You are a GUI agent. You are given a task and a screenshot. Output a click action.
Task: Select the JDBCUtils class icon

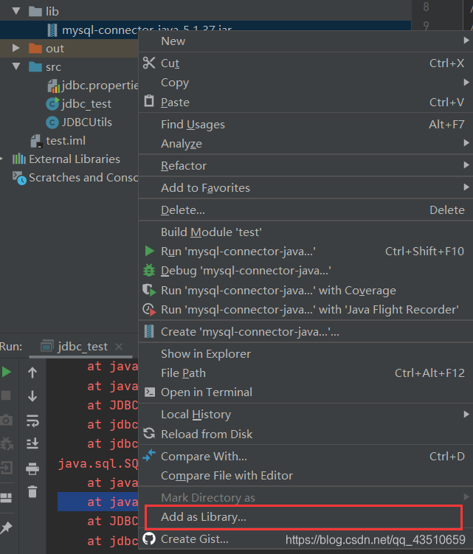tap(52, 122)
